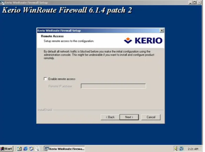Click the Show Desktop Quick Launch icon
This screenshot has height=152, width=205.
tap(31, 149)
